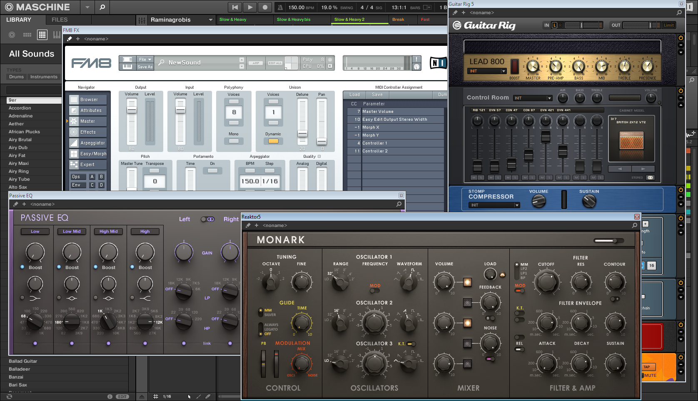Click next cabinet model arrow in Control Room
This screenshot has height=401, width=698.
643,169
